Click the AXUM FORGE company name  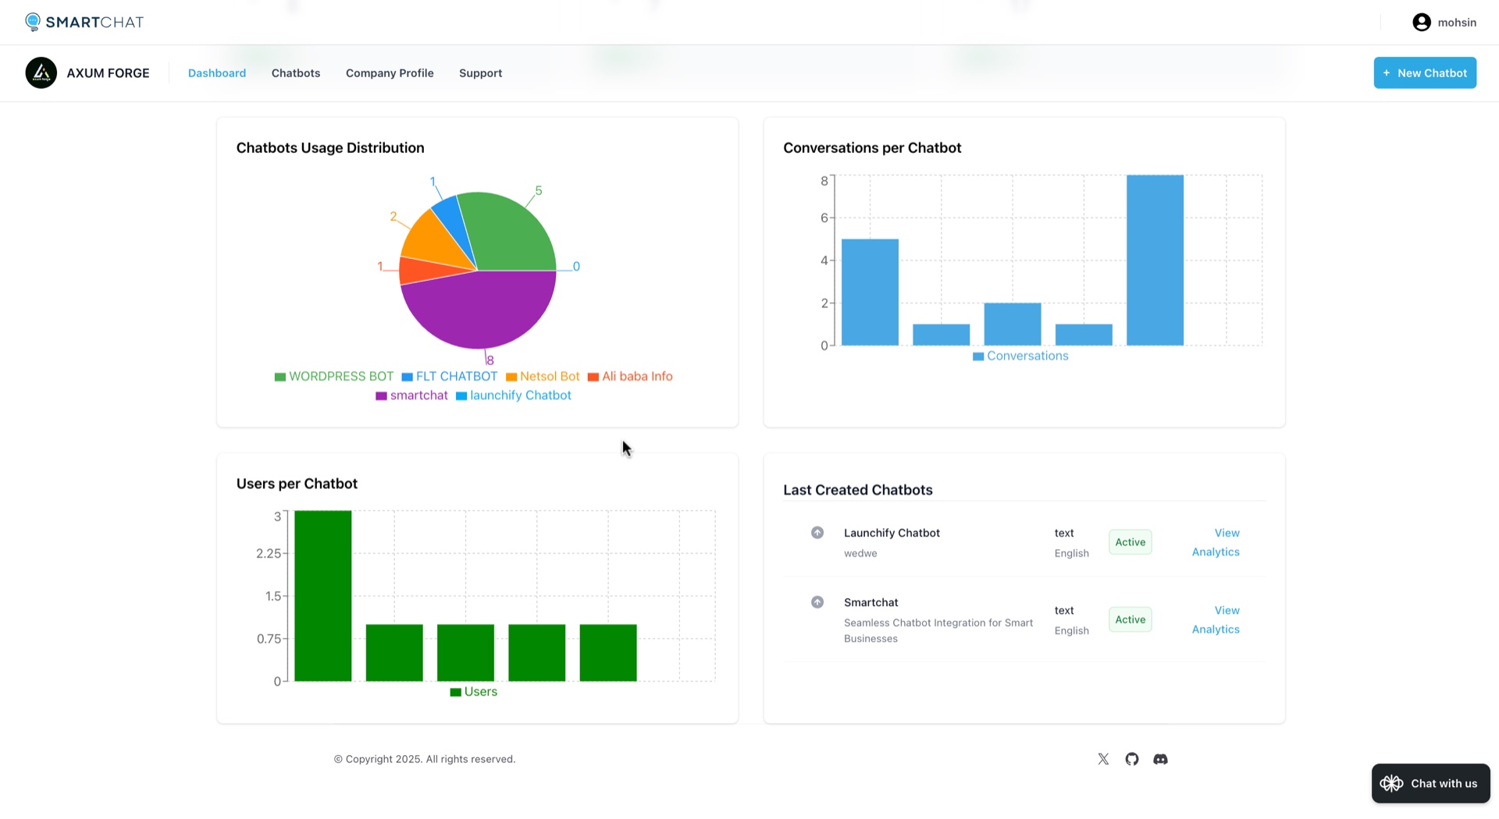click(108, 73)
